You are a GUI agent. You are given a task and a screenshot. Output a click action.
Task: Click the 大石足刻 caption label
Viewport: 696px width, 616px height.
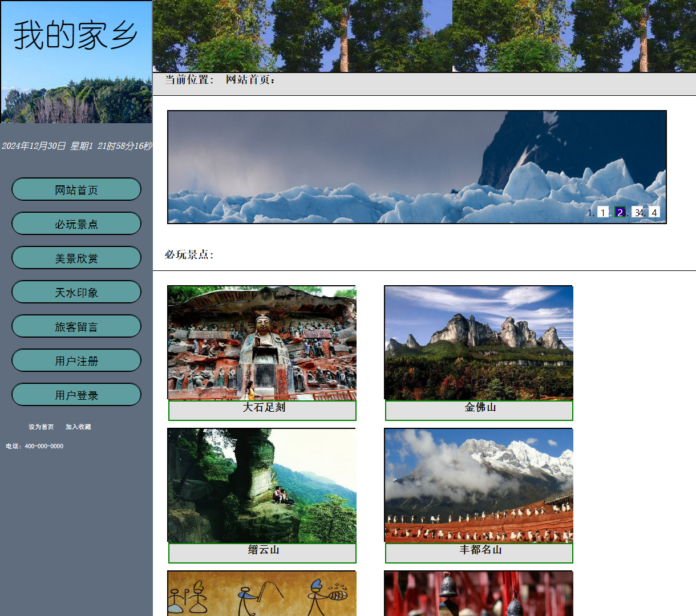tap(263, 408)
